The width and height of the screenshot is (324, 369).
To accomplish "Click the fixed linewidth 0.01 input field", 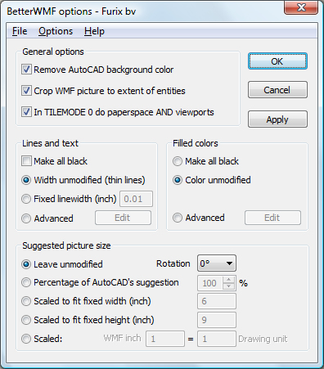I will coord(137,199).
